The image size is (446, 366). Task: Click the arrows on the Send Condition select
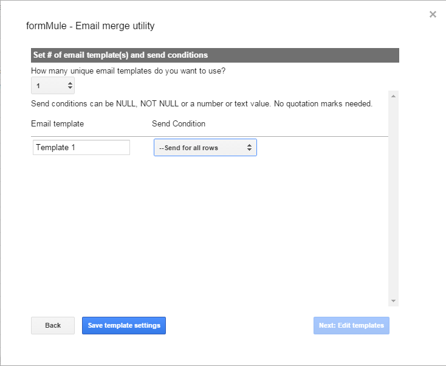pos(249,148)
